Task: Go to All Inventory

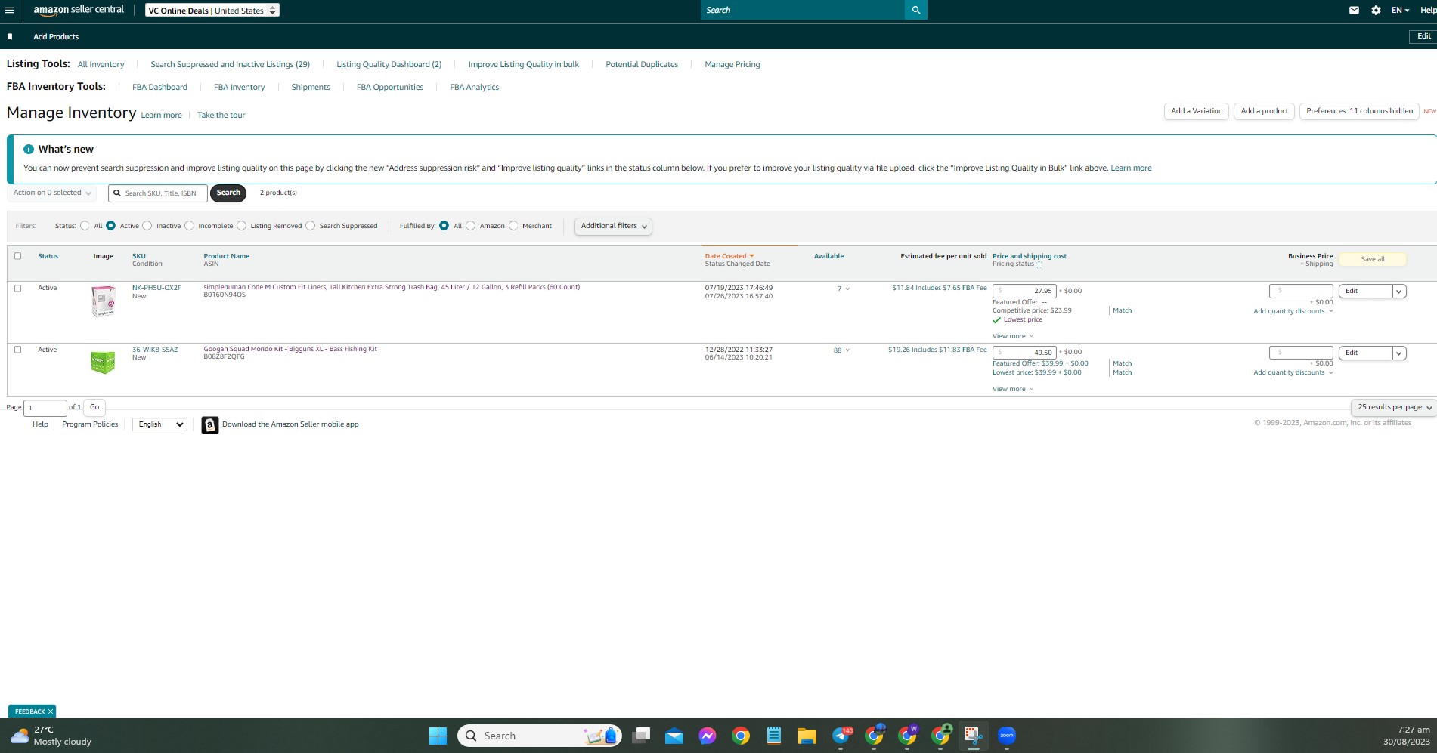Action: click(101, 65)
